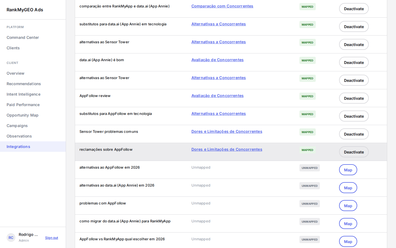Viewport: 396px width, 248px height.
Task: Open Observations page
Action: (33, 136)
